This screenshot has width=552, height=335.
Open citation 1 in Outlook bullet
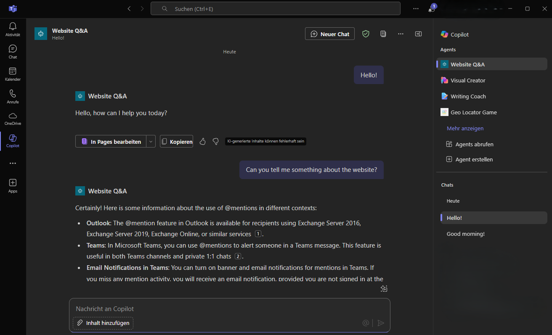[x=258, y=234]
